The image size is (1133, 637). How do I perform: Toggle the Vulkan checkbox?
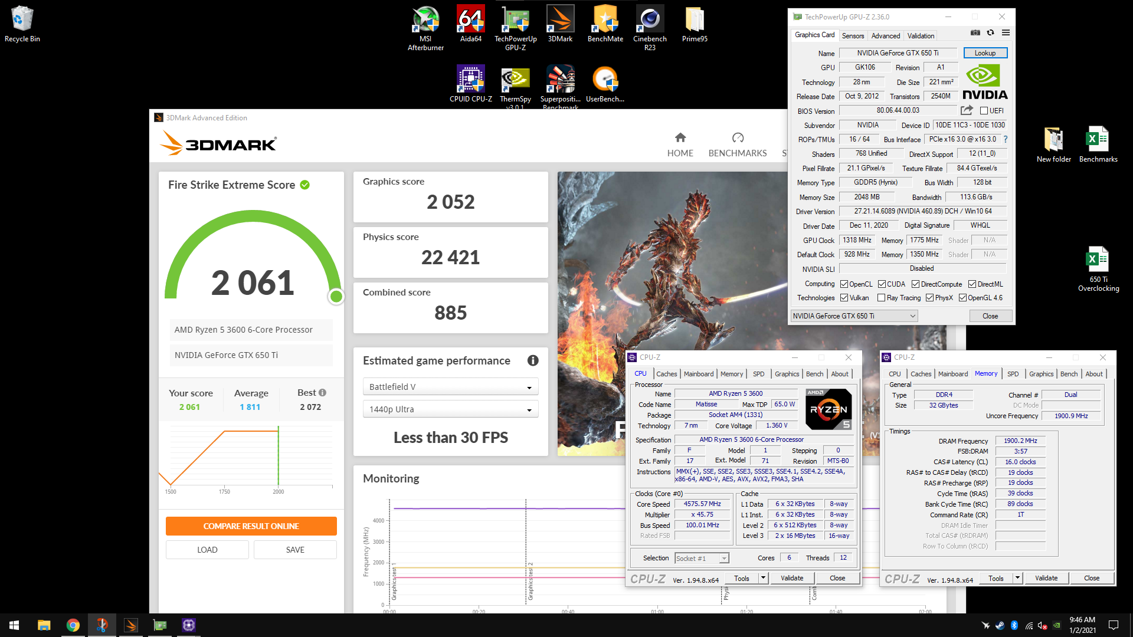tap(844, 298)
